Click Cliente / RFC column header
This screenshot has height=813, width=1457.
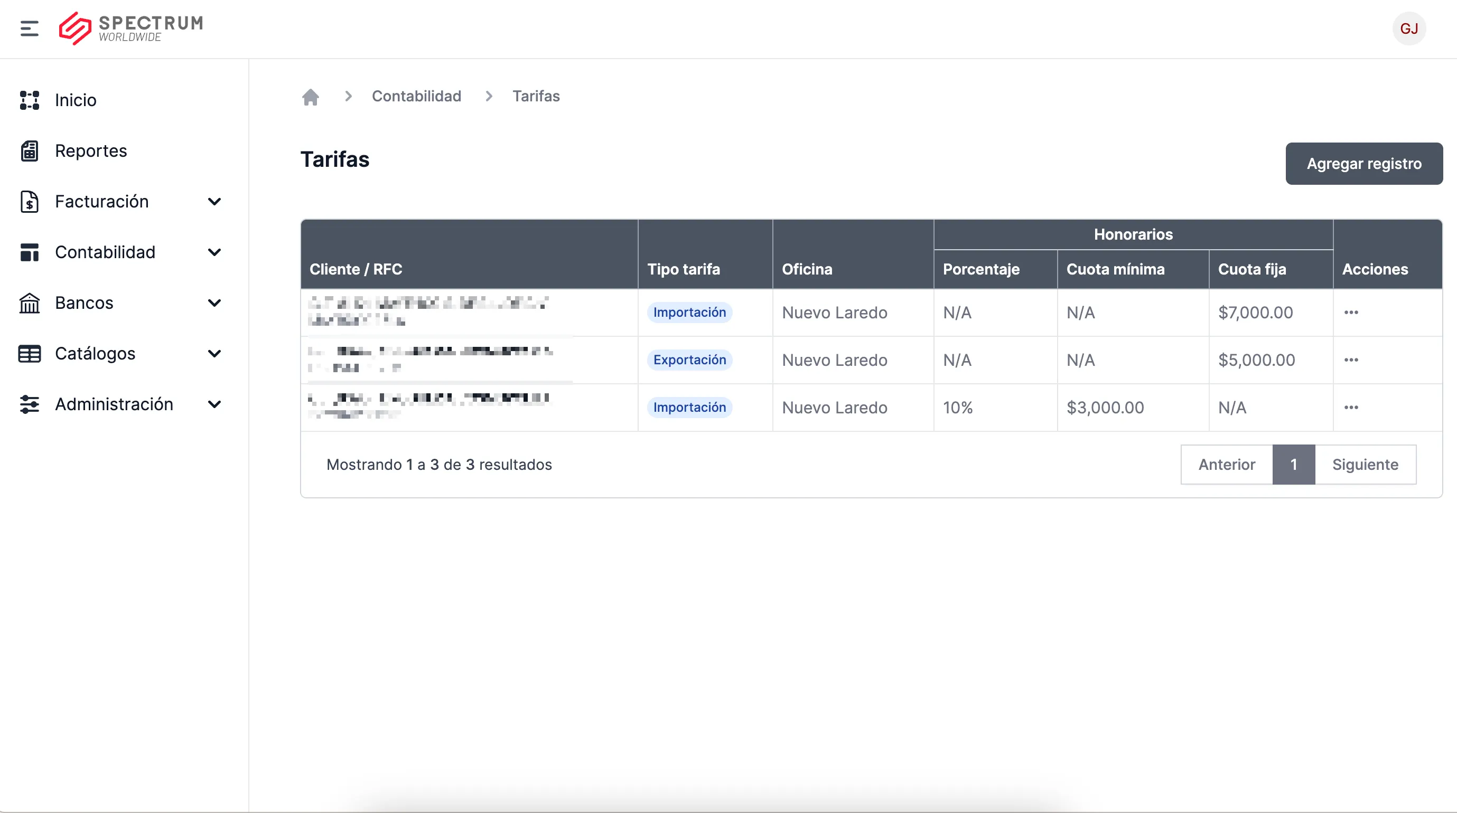coord(356,269)
